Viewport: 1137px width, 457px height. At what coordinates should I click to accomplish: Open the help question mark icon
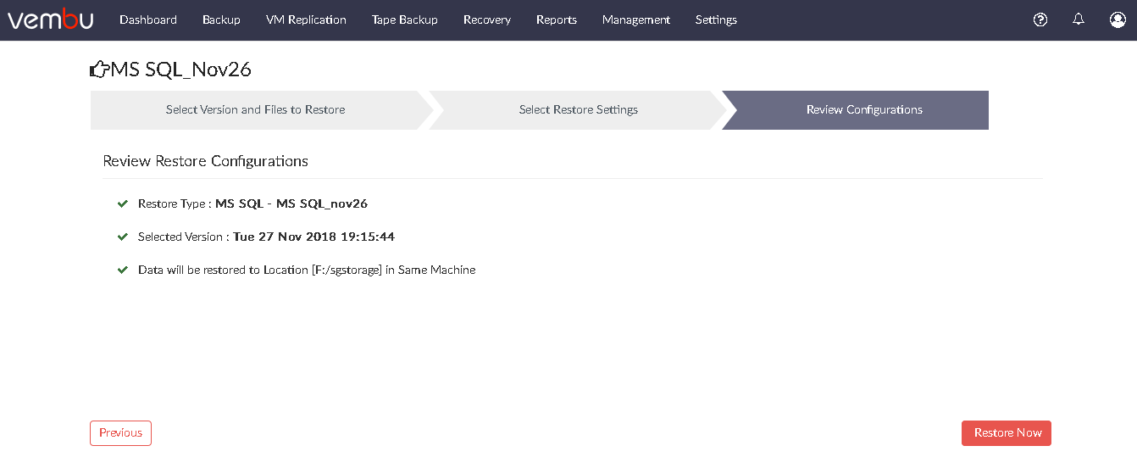[1040, 20]
